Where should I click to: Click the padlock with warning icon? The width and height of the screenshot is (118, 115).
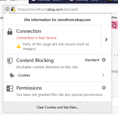coord(13,9)
